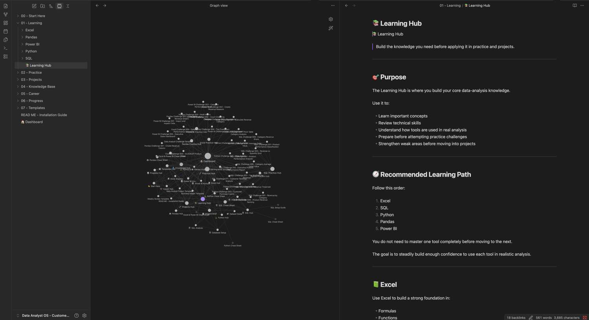The height and width of the screenshot is (320, 589).
Task: Open today's daily note calendar icon
Action: pos(5,31)
